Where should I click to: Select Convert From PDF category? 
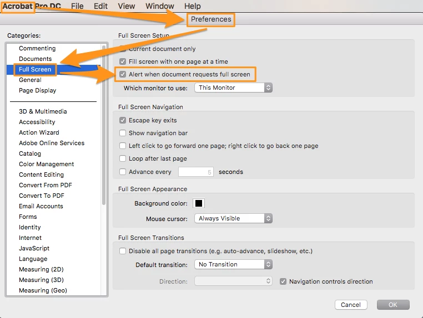(x=46, y=185)
